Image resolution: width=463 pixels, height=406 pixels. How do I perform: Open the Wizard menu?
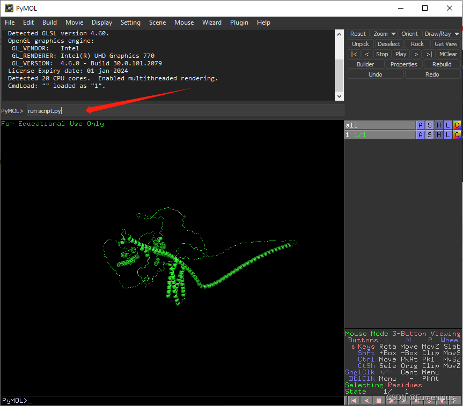tap(212, 22)
